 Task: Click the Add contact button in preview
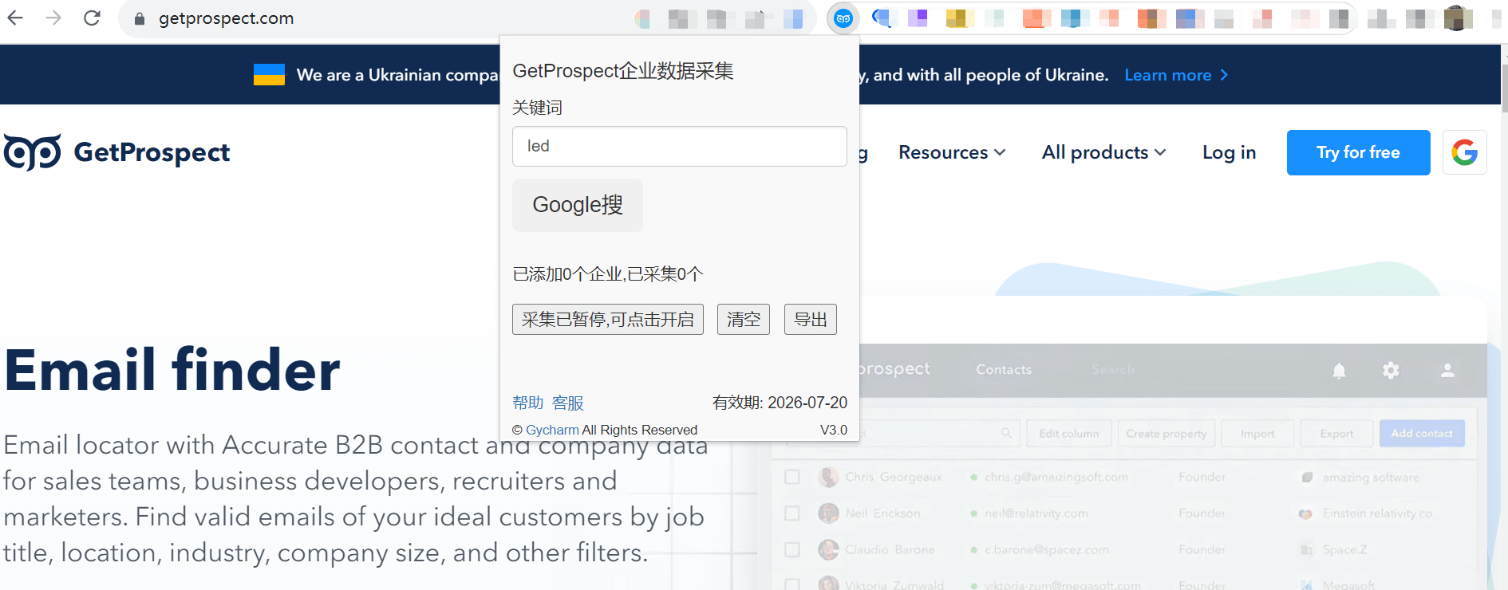(1422, 433)
